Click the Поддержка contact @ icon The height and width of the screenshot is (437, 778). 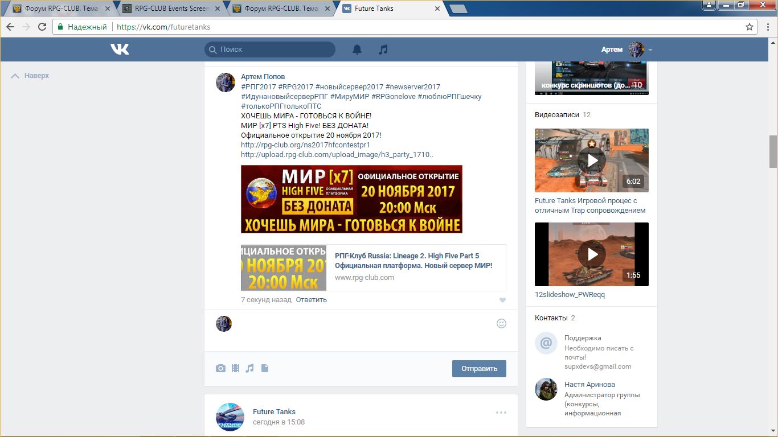[546, 343]
